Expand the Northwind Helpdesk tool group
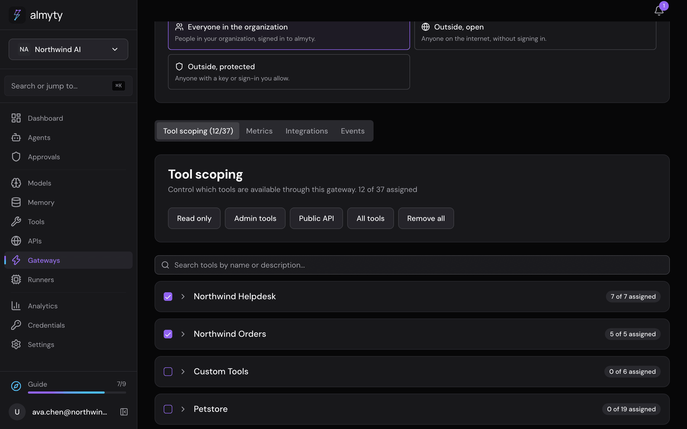The height and width of the screenshot is (429, 687). [x=183, y=297]
